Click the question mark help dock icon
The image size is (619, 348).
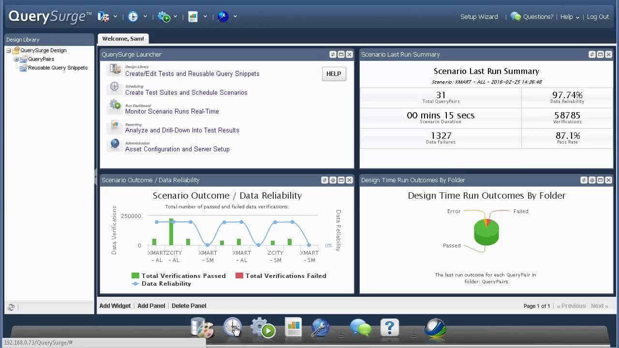pos(389,328)
